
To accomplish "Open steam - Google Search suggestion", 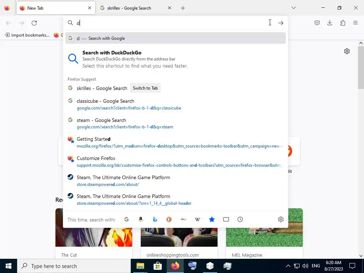I will click(x=176, y=123).
